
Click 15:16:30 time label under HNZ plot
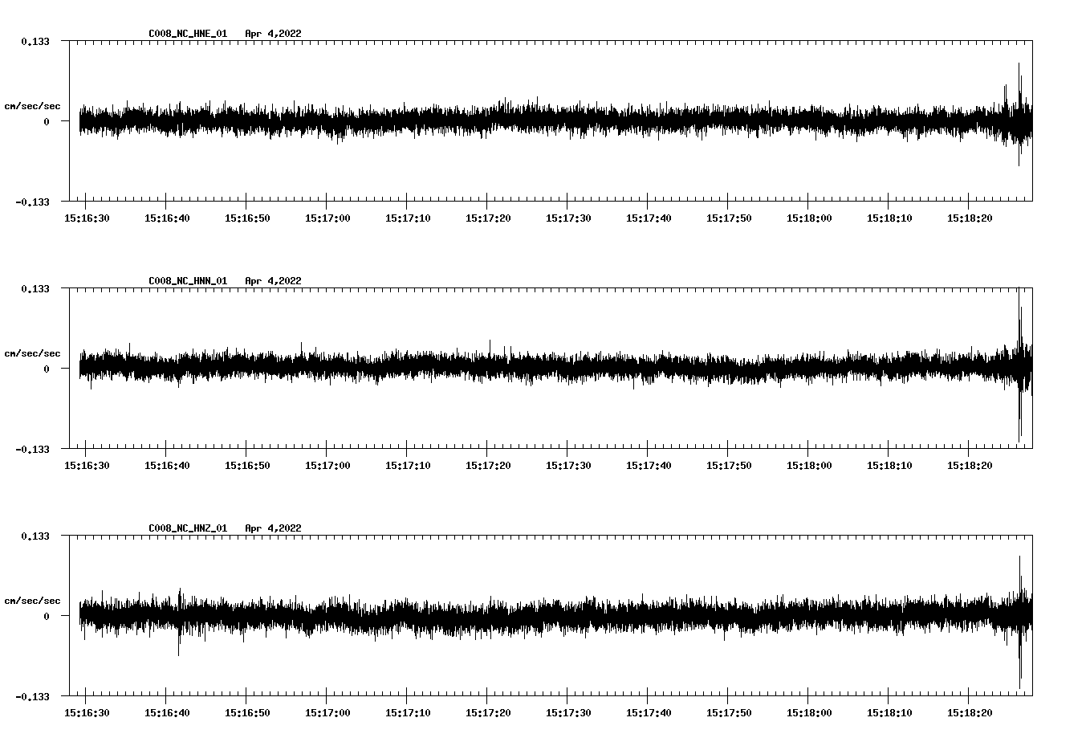point(87,713)
